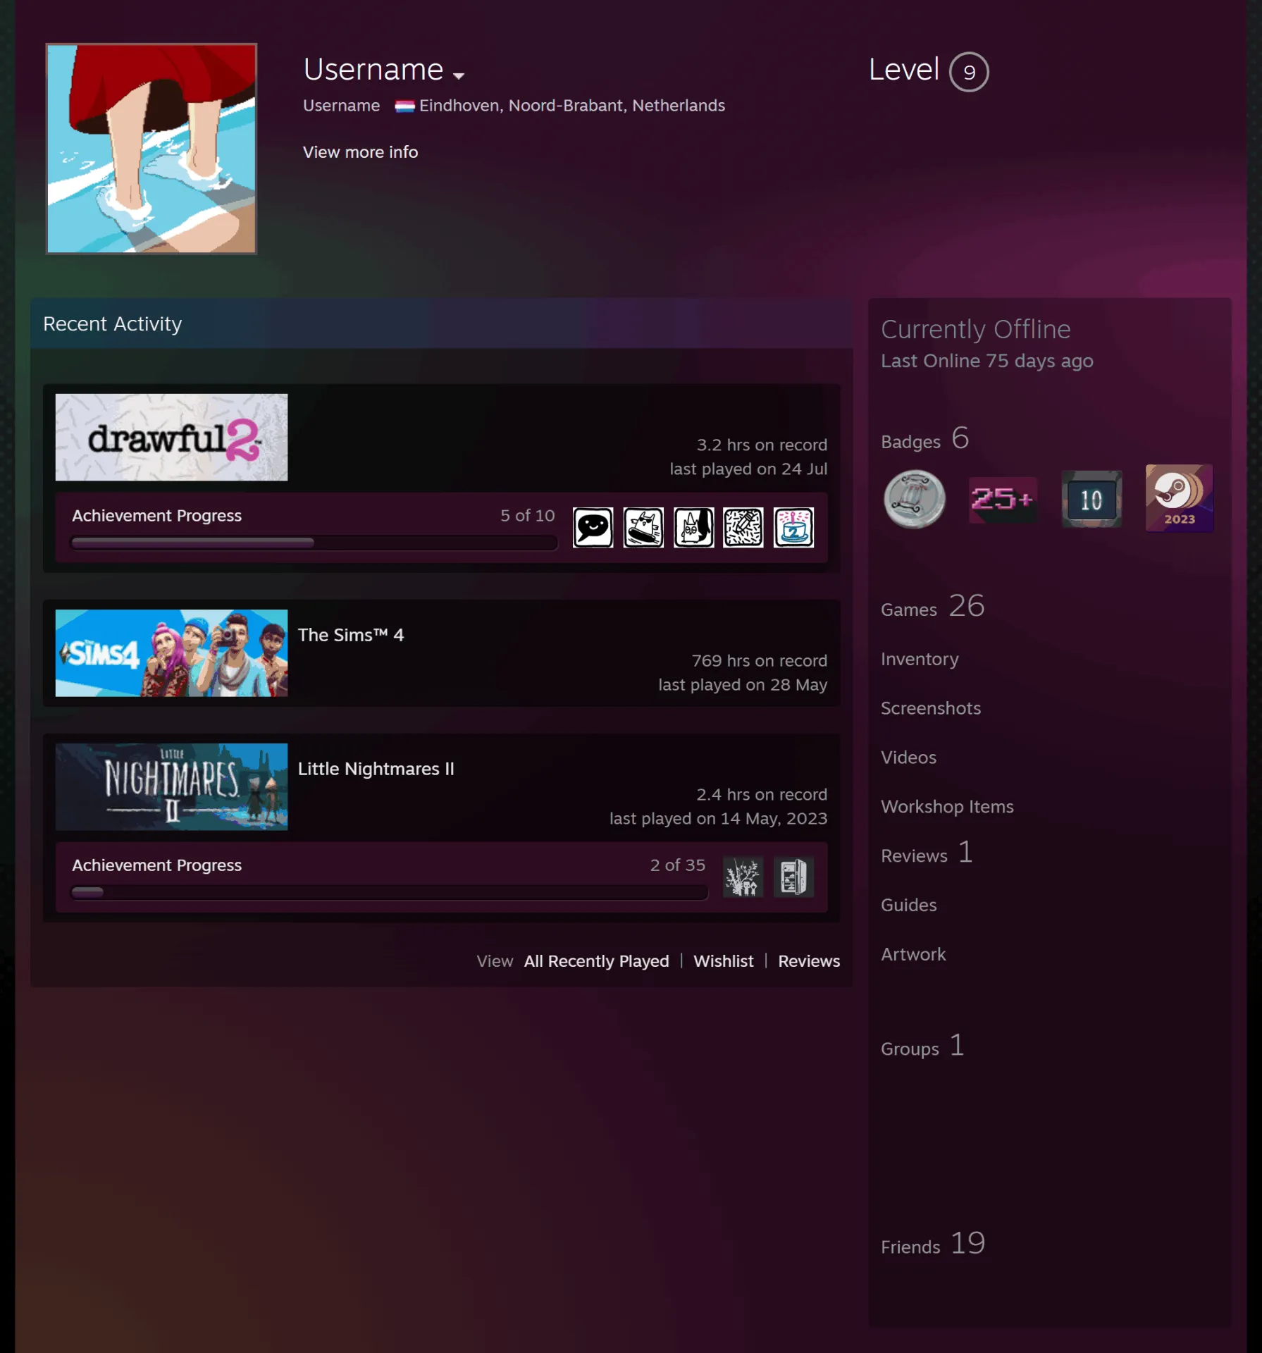1262x1353 pixels.
Task: Click Drawful 2 Achievement Progress label
Action: point(156,516)
